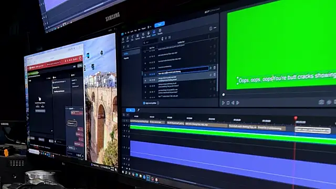Play the preview video
The width and height of the screenshot is (336, 189).
pos(223,103)
